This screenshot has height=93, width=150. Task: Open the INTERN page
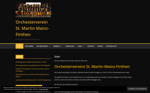click(x=100, y=46)
